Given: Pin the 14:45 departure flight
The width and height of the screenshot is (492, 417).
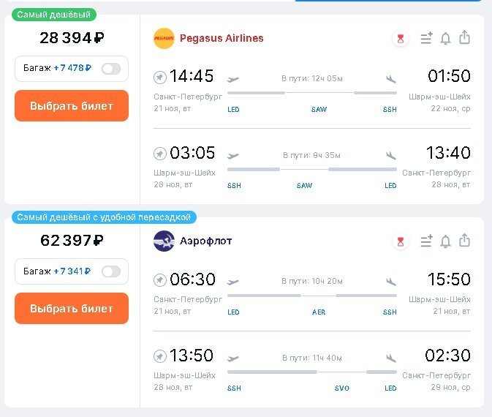Looking at the screenshot, I should pos(159,78).
